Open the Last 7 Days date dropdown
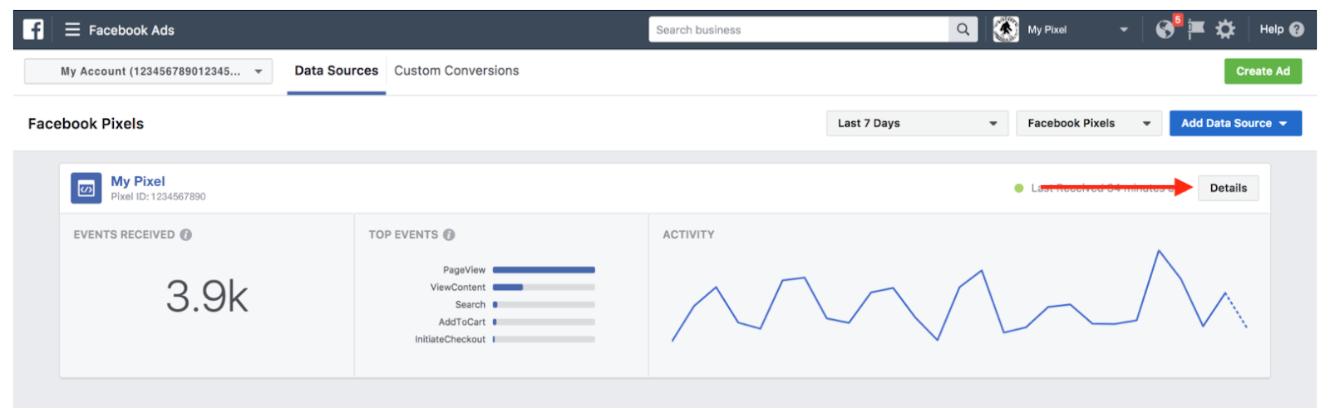1330x418 pixels. [x=917, y=124]
